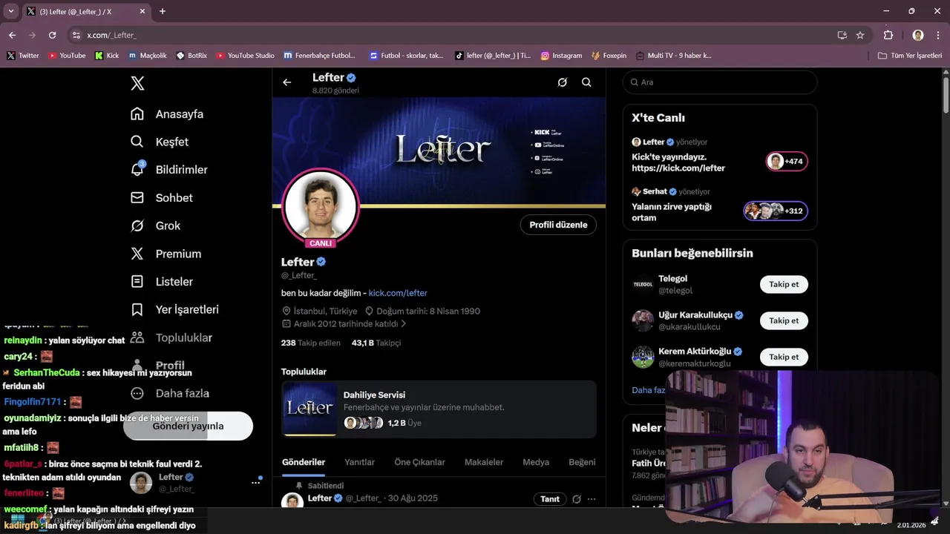Follow Uğur Karakullukçu with Takip et
Viewport: 950px width, 534px height.
[x=784, y=320]
